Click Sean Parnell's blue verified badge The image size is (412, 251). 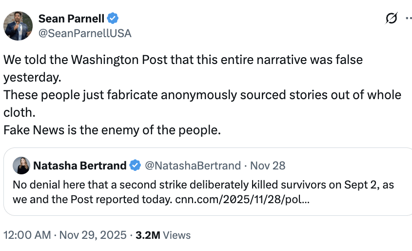[113, 19]
